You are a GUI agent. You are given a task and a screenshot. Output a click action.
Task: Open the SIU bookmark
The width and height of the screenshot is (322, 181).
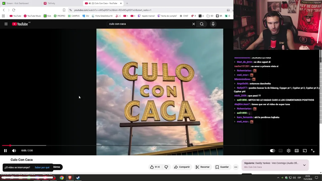point(86,16)
